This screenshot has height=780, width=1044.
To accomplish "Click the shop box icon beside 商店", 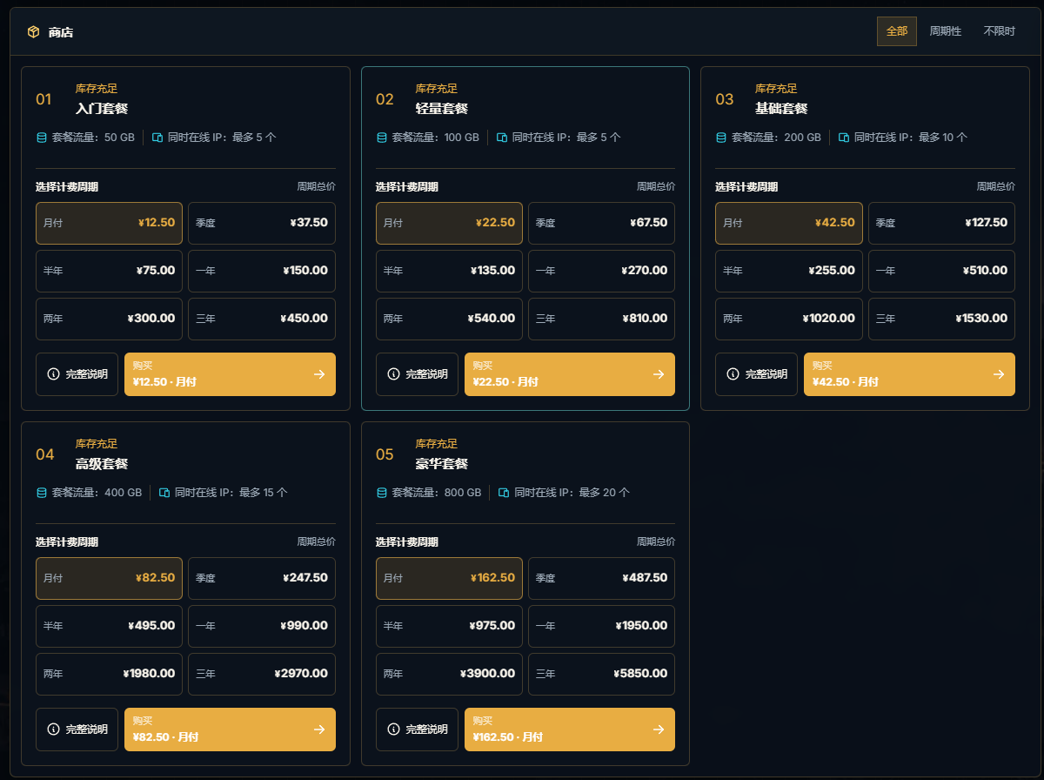I will click(33, 32).
